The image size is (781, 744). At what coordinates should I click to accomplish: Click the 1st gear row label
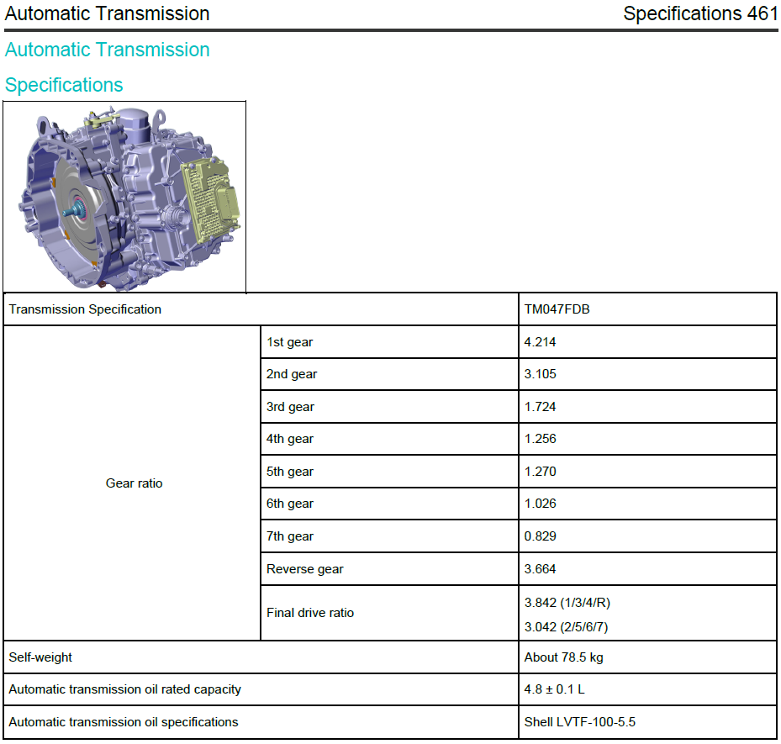[289, 342]
